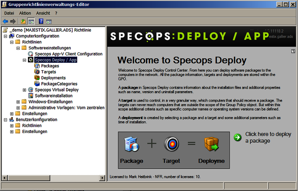Collapse the Softwareeinstellungen folder
Viewport: 298px width, 191px height.
pos(18,48)
